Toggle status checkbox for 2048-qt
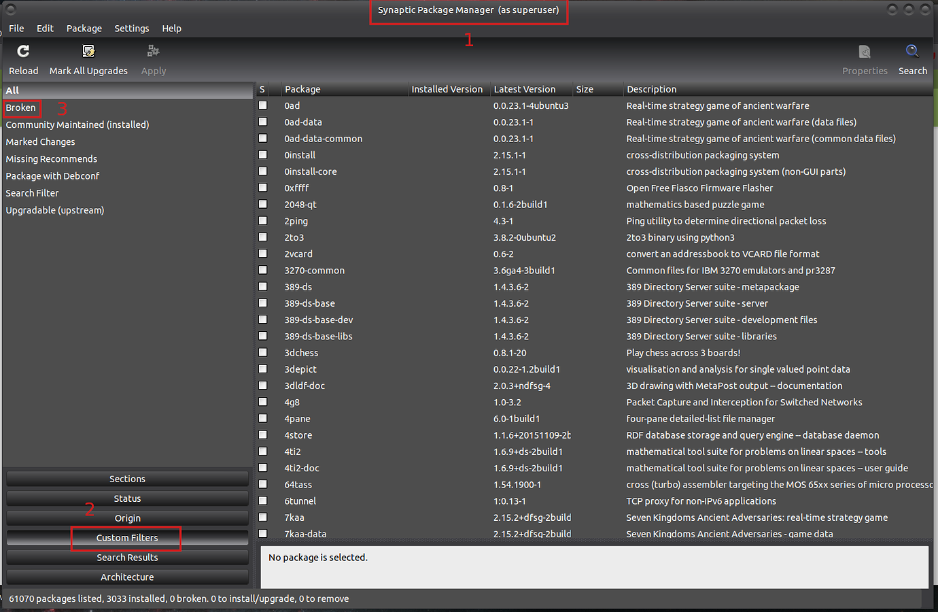The image size is (938, 612). [263, 204]
